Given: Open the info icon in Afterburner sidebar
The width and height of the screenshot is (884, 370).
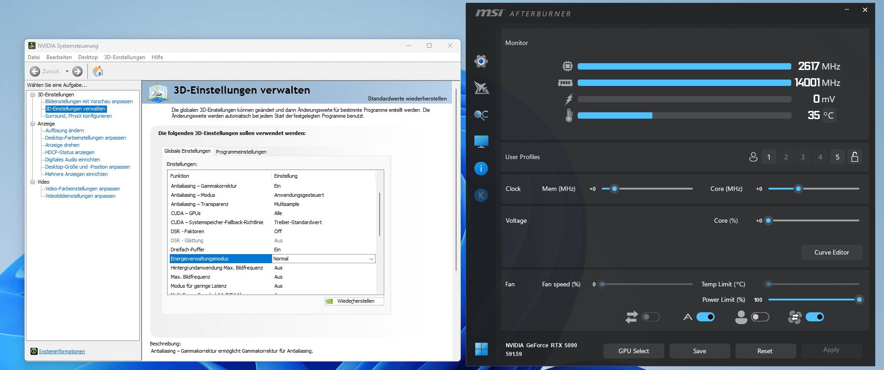Looking at the screenshot, I should (481, 169).
